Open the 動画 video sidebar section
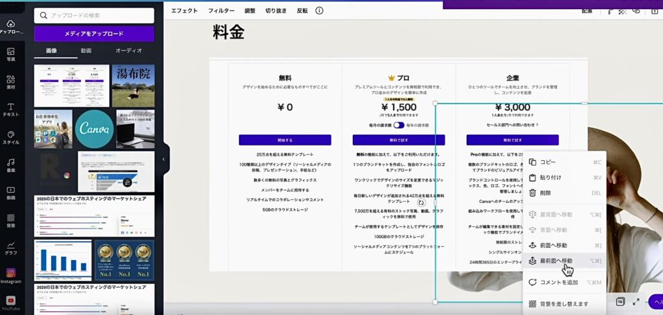 point(11,193)
